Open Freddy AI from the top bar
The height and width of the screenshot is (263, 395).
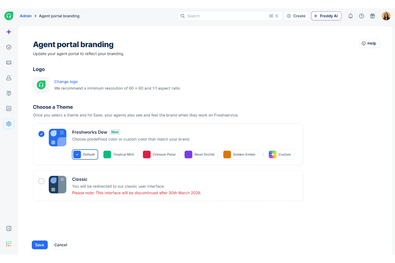point(326,16)
